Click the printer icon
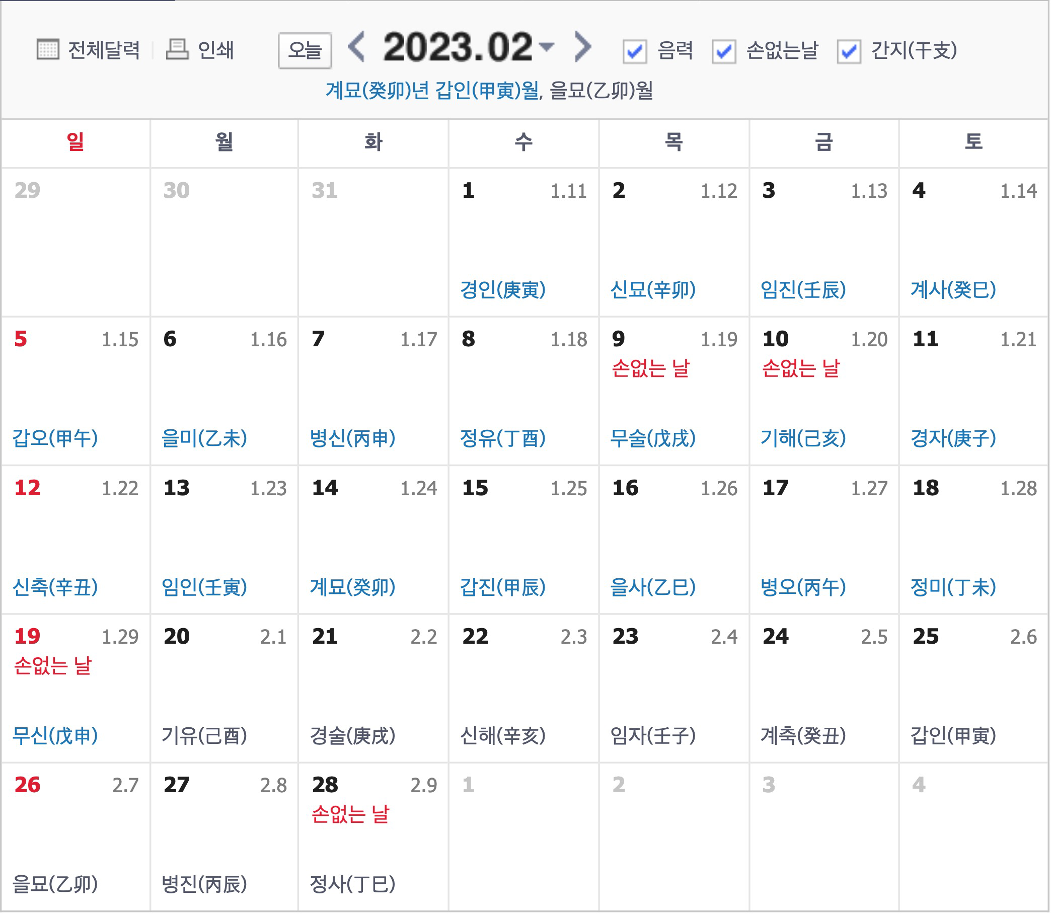 (178, 49)
